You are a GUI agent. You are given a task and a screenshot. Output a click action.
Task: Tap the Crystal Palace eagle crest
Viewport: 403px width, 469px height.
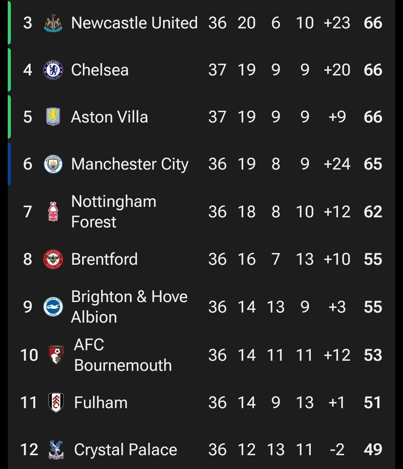point(56,450)
